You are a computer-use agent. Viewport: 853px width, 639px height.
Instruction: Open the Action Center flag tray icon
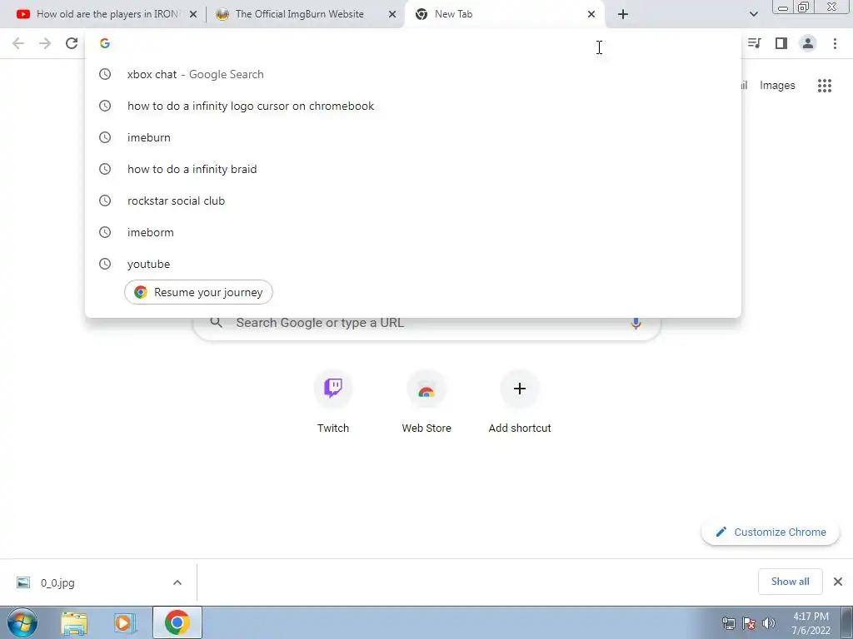tap(749, 622)
